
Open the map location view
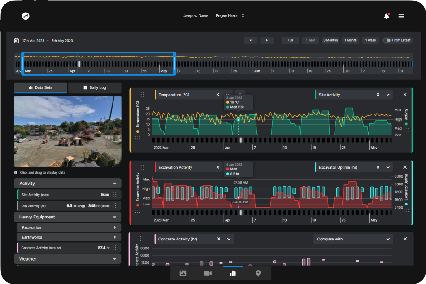tap(258, 272)
